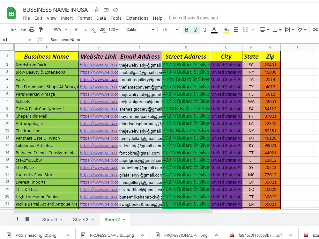The width and height of the screenshot is (319, 239).
Task: Switch to the Sheet1 tab
Action: [x=50, y=220]
